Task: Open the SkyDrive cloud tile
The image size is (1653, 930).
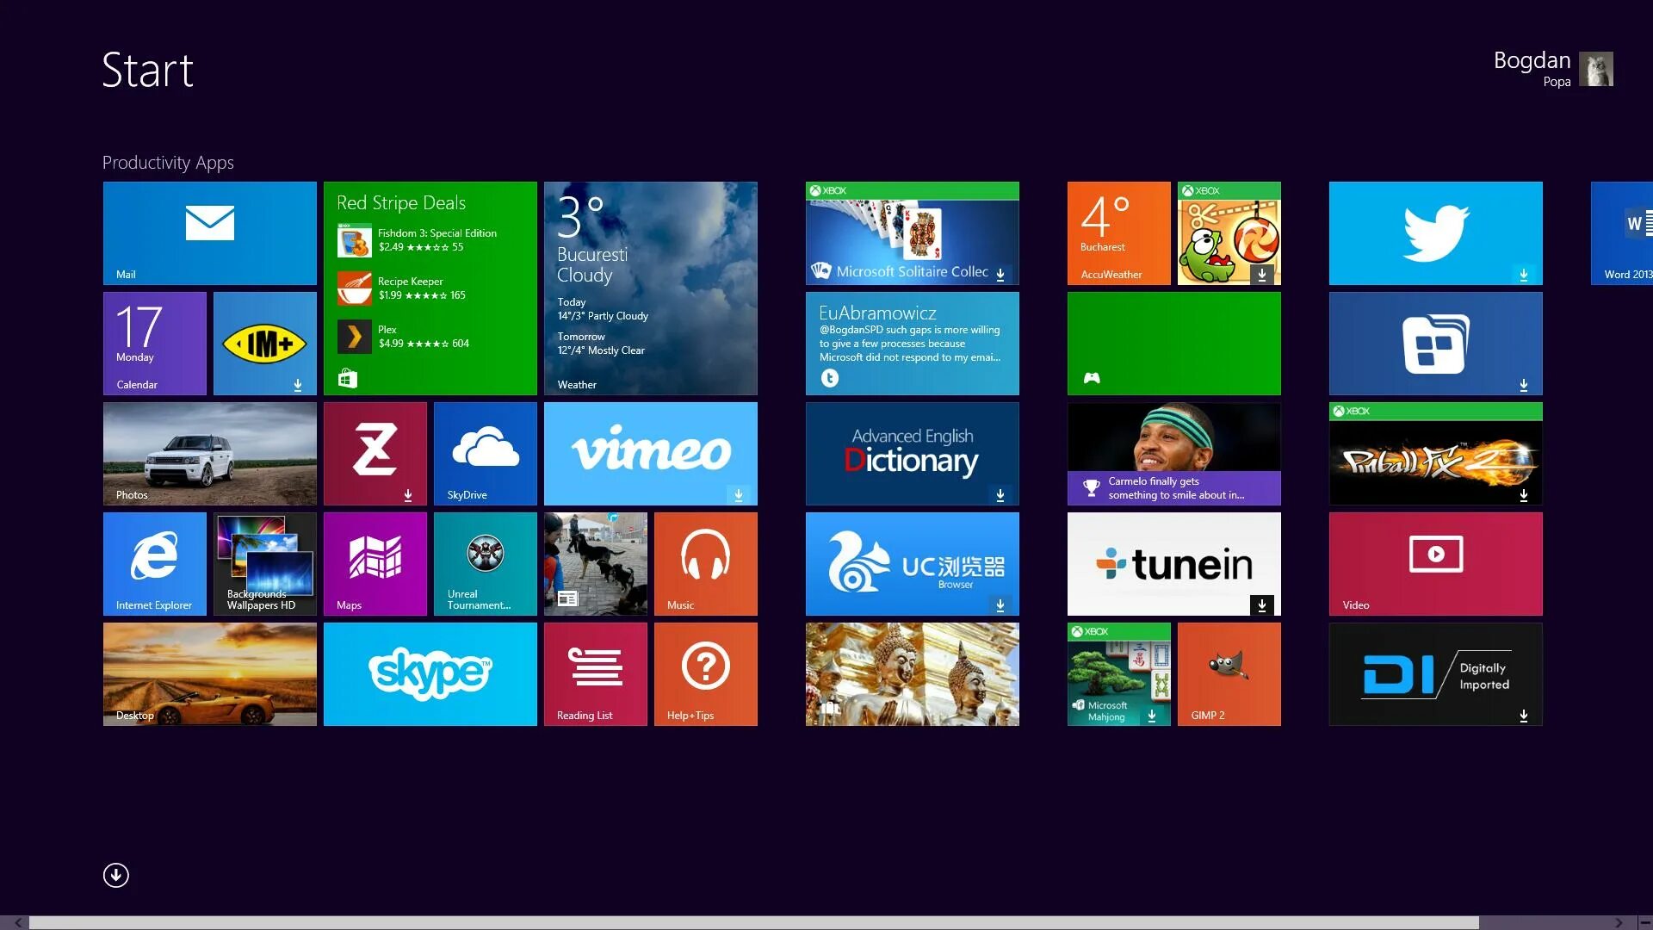Action: (485, 453)
